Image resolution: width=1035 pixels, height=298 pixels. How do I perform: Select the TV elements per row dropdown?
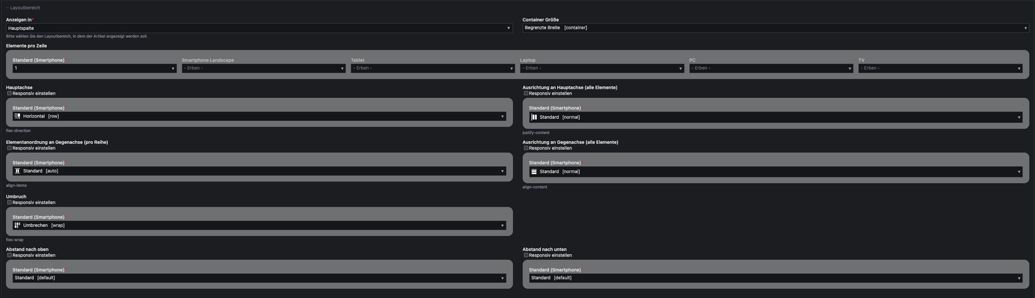940,68
